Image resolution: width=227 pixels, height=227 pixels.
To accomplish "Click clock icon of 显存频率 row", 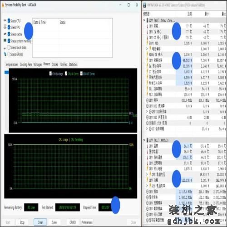I will click(x=148, y=197).
